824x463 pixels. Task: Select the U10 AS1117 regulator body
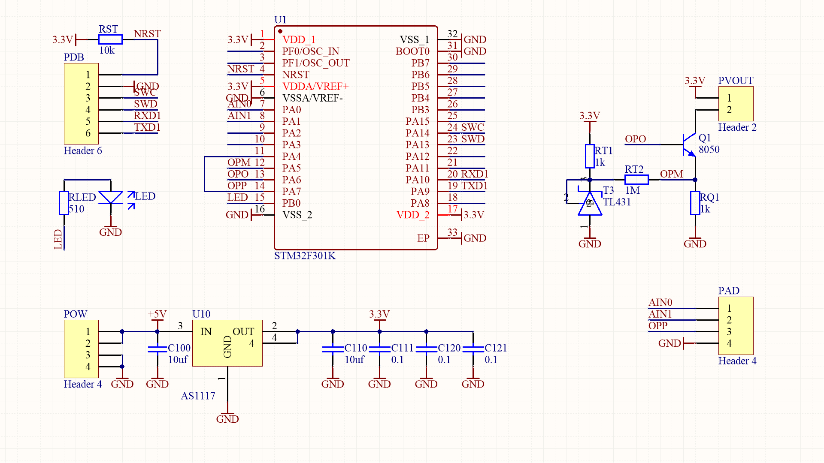227,343
